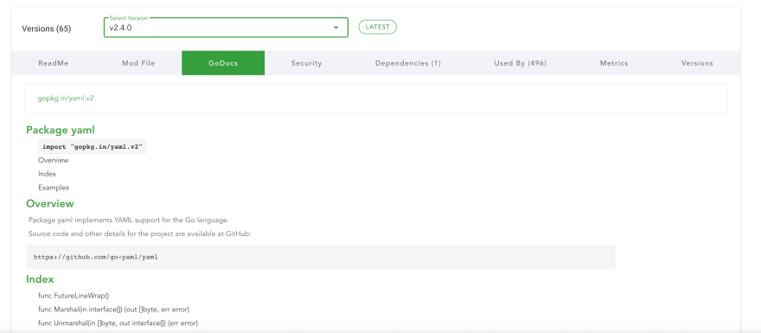Open func FutureLineWrap() entry

click(74, 295)
